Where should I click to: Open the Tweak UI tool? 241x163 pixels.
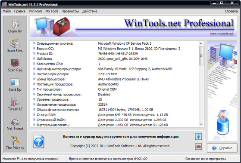15,104
